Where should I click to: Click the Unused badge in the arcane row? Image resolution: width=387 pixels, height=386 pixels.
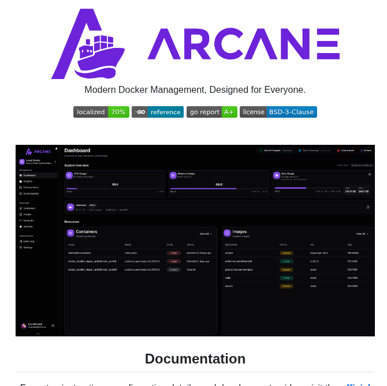(x=286, y=253)
